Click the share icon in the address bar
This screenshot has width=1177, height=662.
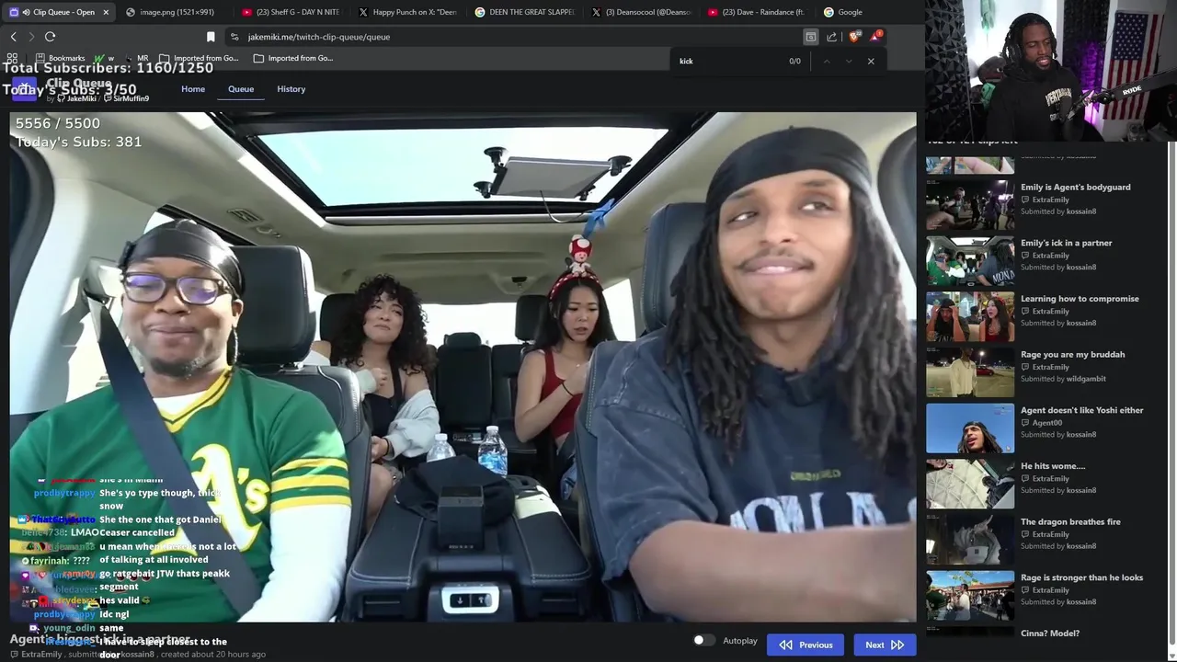tap(831, 37)
